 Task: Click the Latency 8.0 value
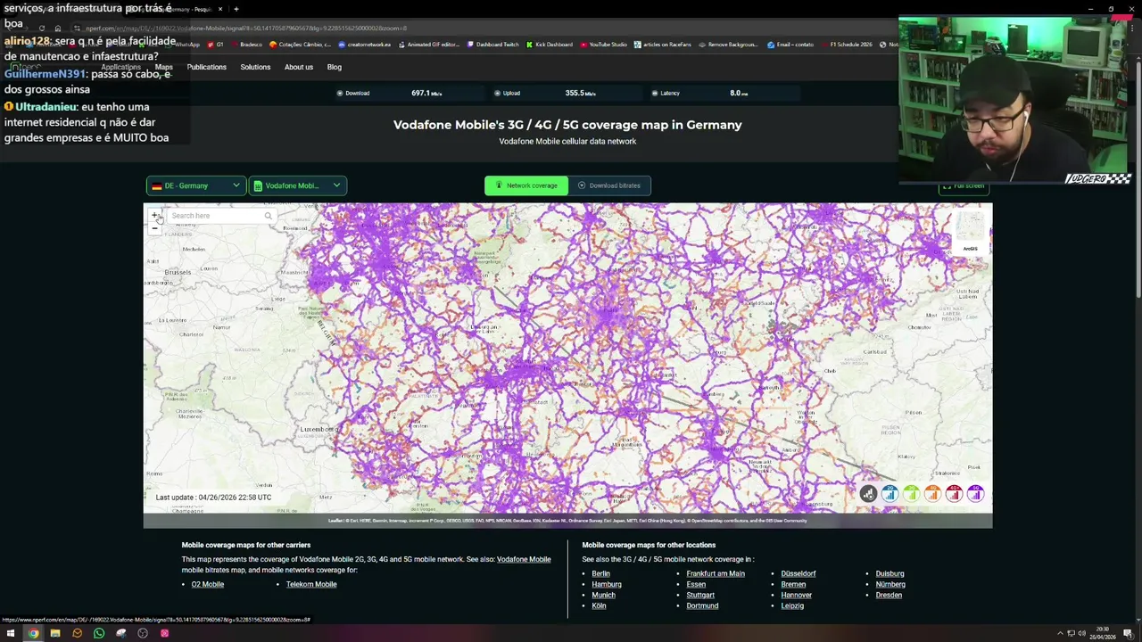pyautogui.click(x=739, y=93)
